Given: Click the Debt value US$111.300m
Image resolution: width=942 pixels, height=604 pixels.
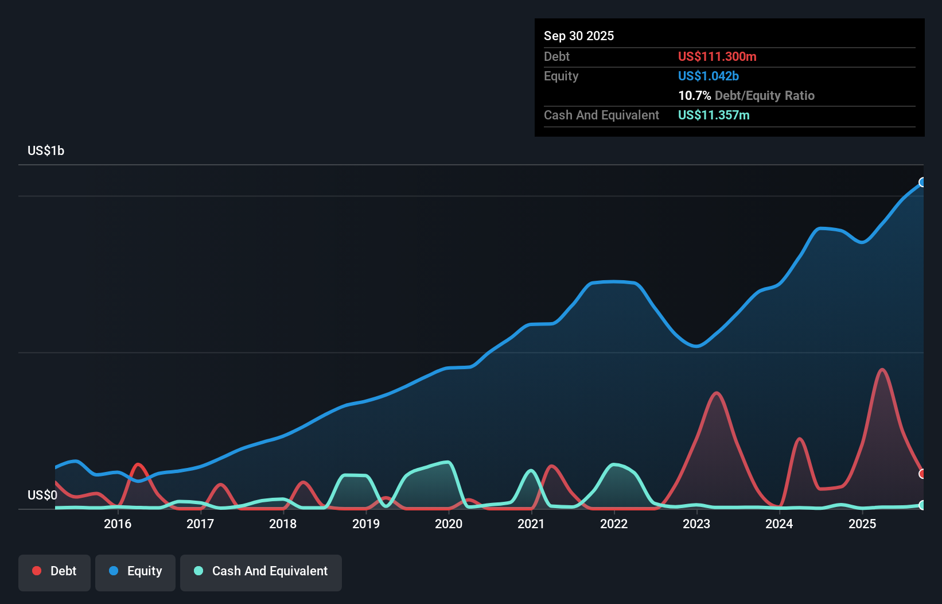Looking at the screenshot, I should (717, 56).
